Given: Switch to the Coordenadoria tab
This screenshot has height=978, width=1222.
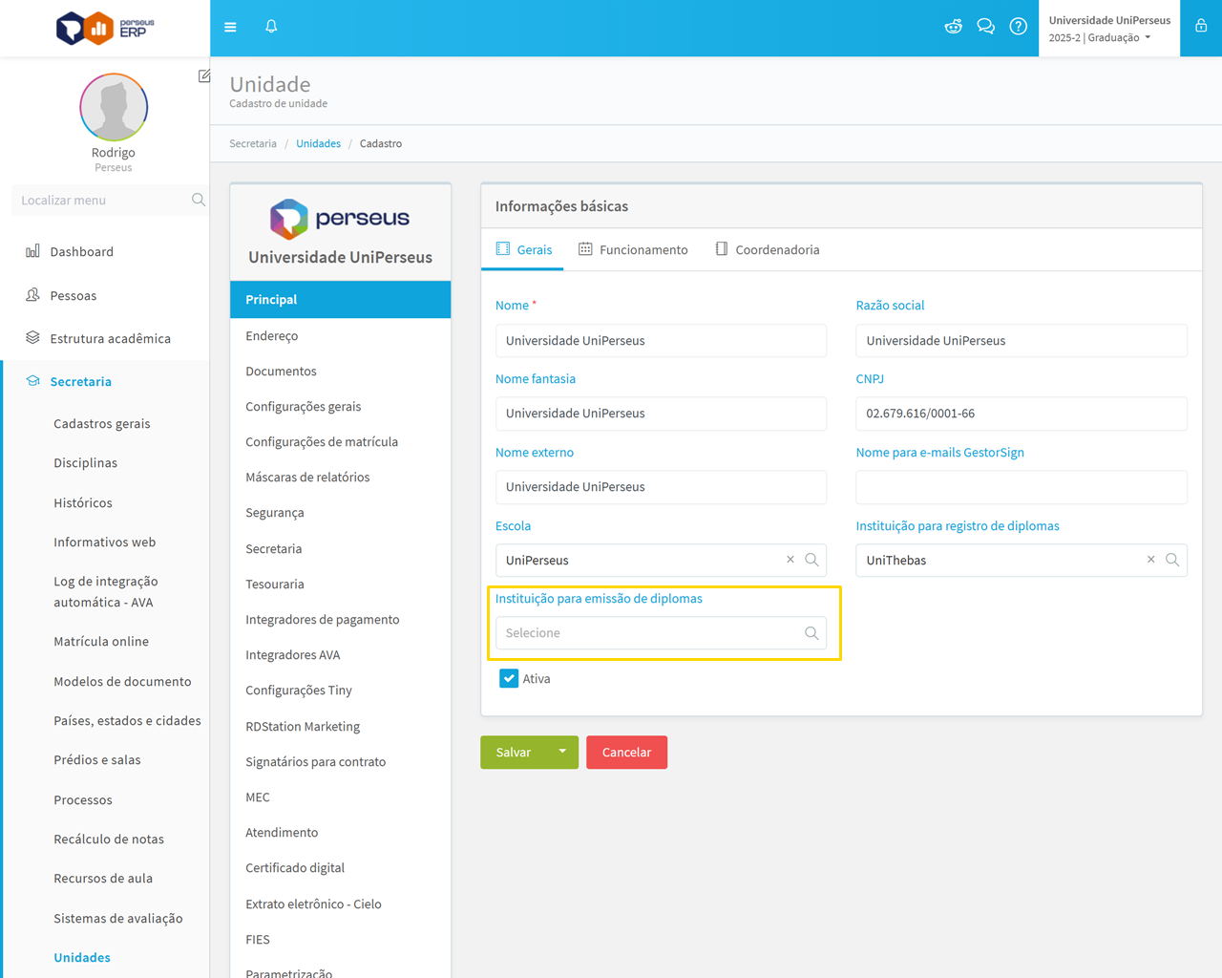Looking at the screenshot, I should pos(768,249).
